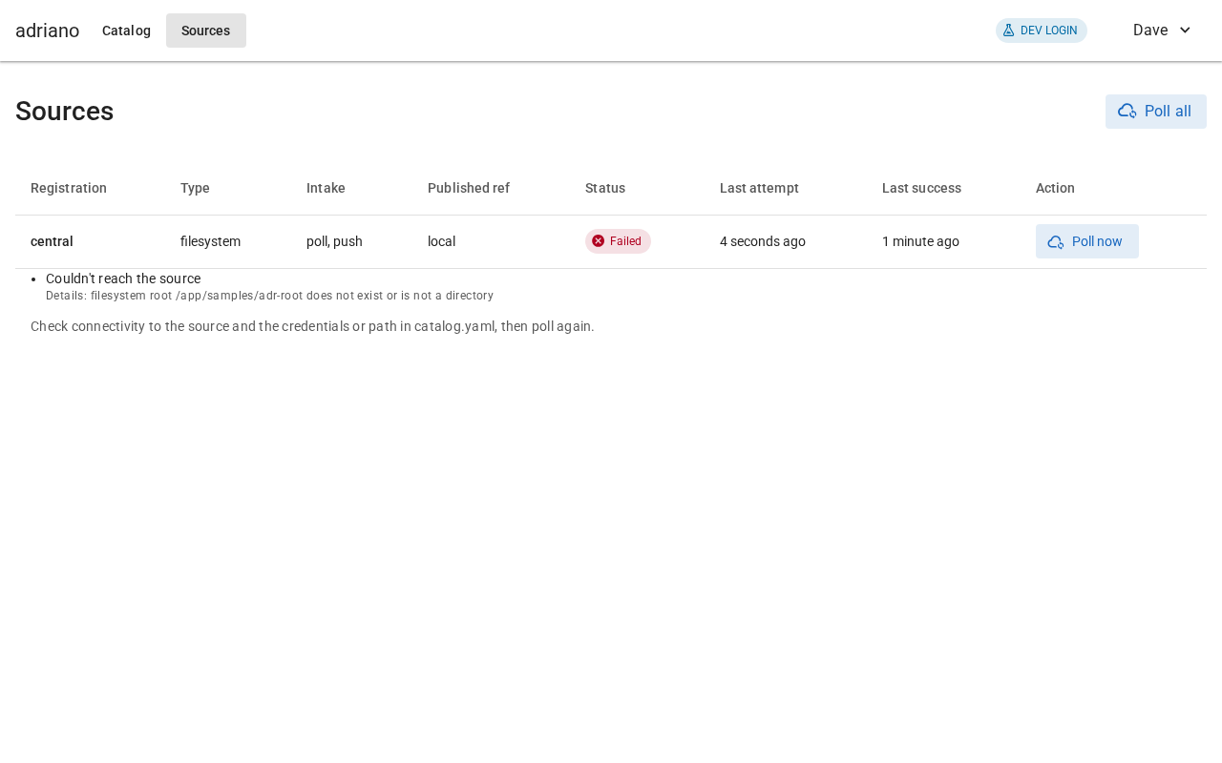The width and height of the screenshot is (1222, 763).
Task: Click the Status column header
Action: (605, 188)
